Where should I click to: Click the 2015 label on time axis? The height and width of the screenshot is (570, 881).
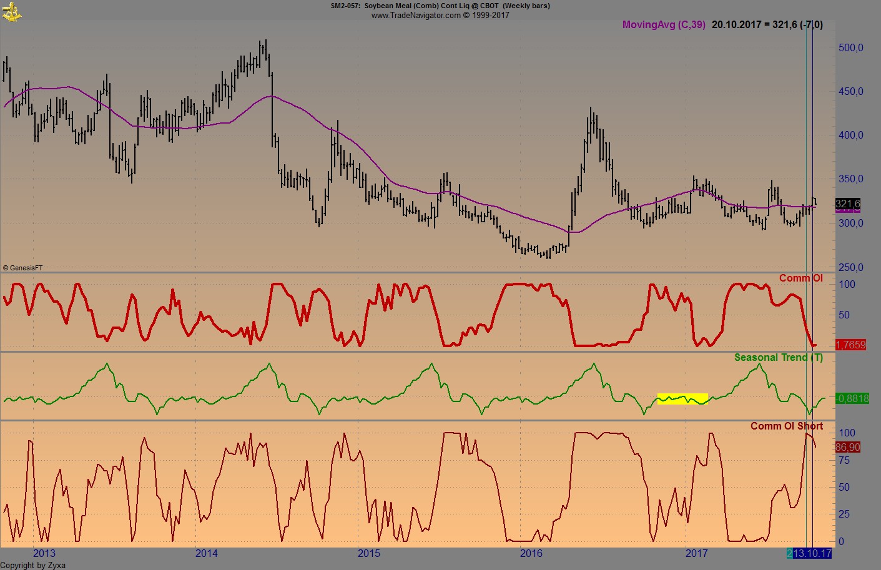coord(368,553)
